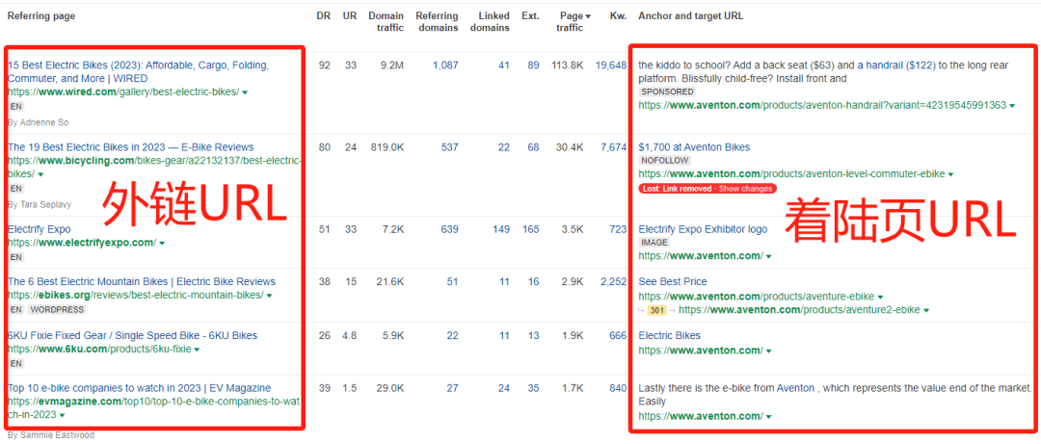This screenshot has width=1041, height=444.
Task: Open 840 keywords value for EV Magazine row
Action: coord(618,388)
